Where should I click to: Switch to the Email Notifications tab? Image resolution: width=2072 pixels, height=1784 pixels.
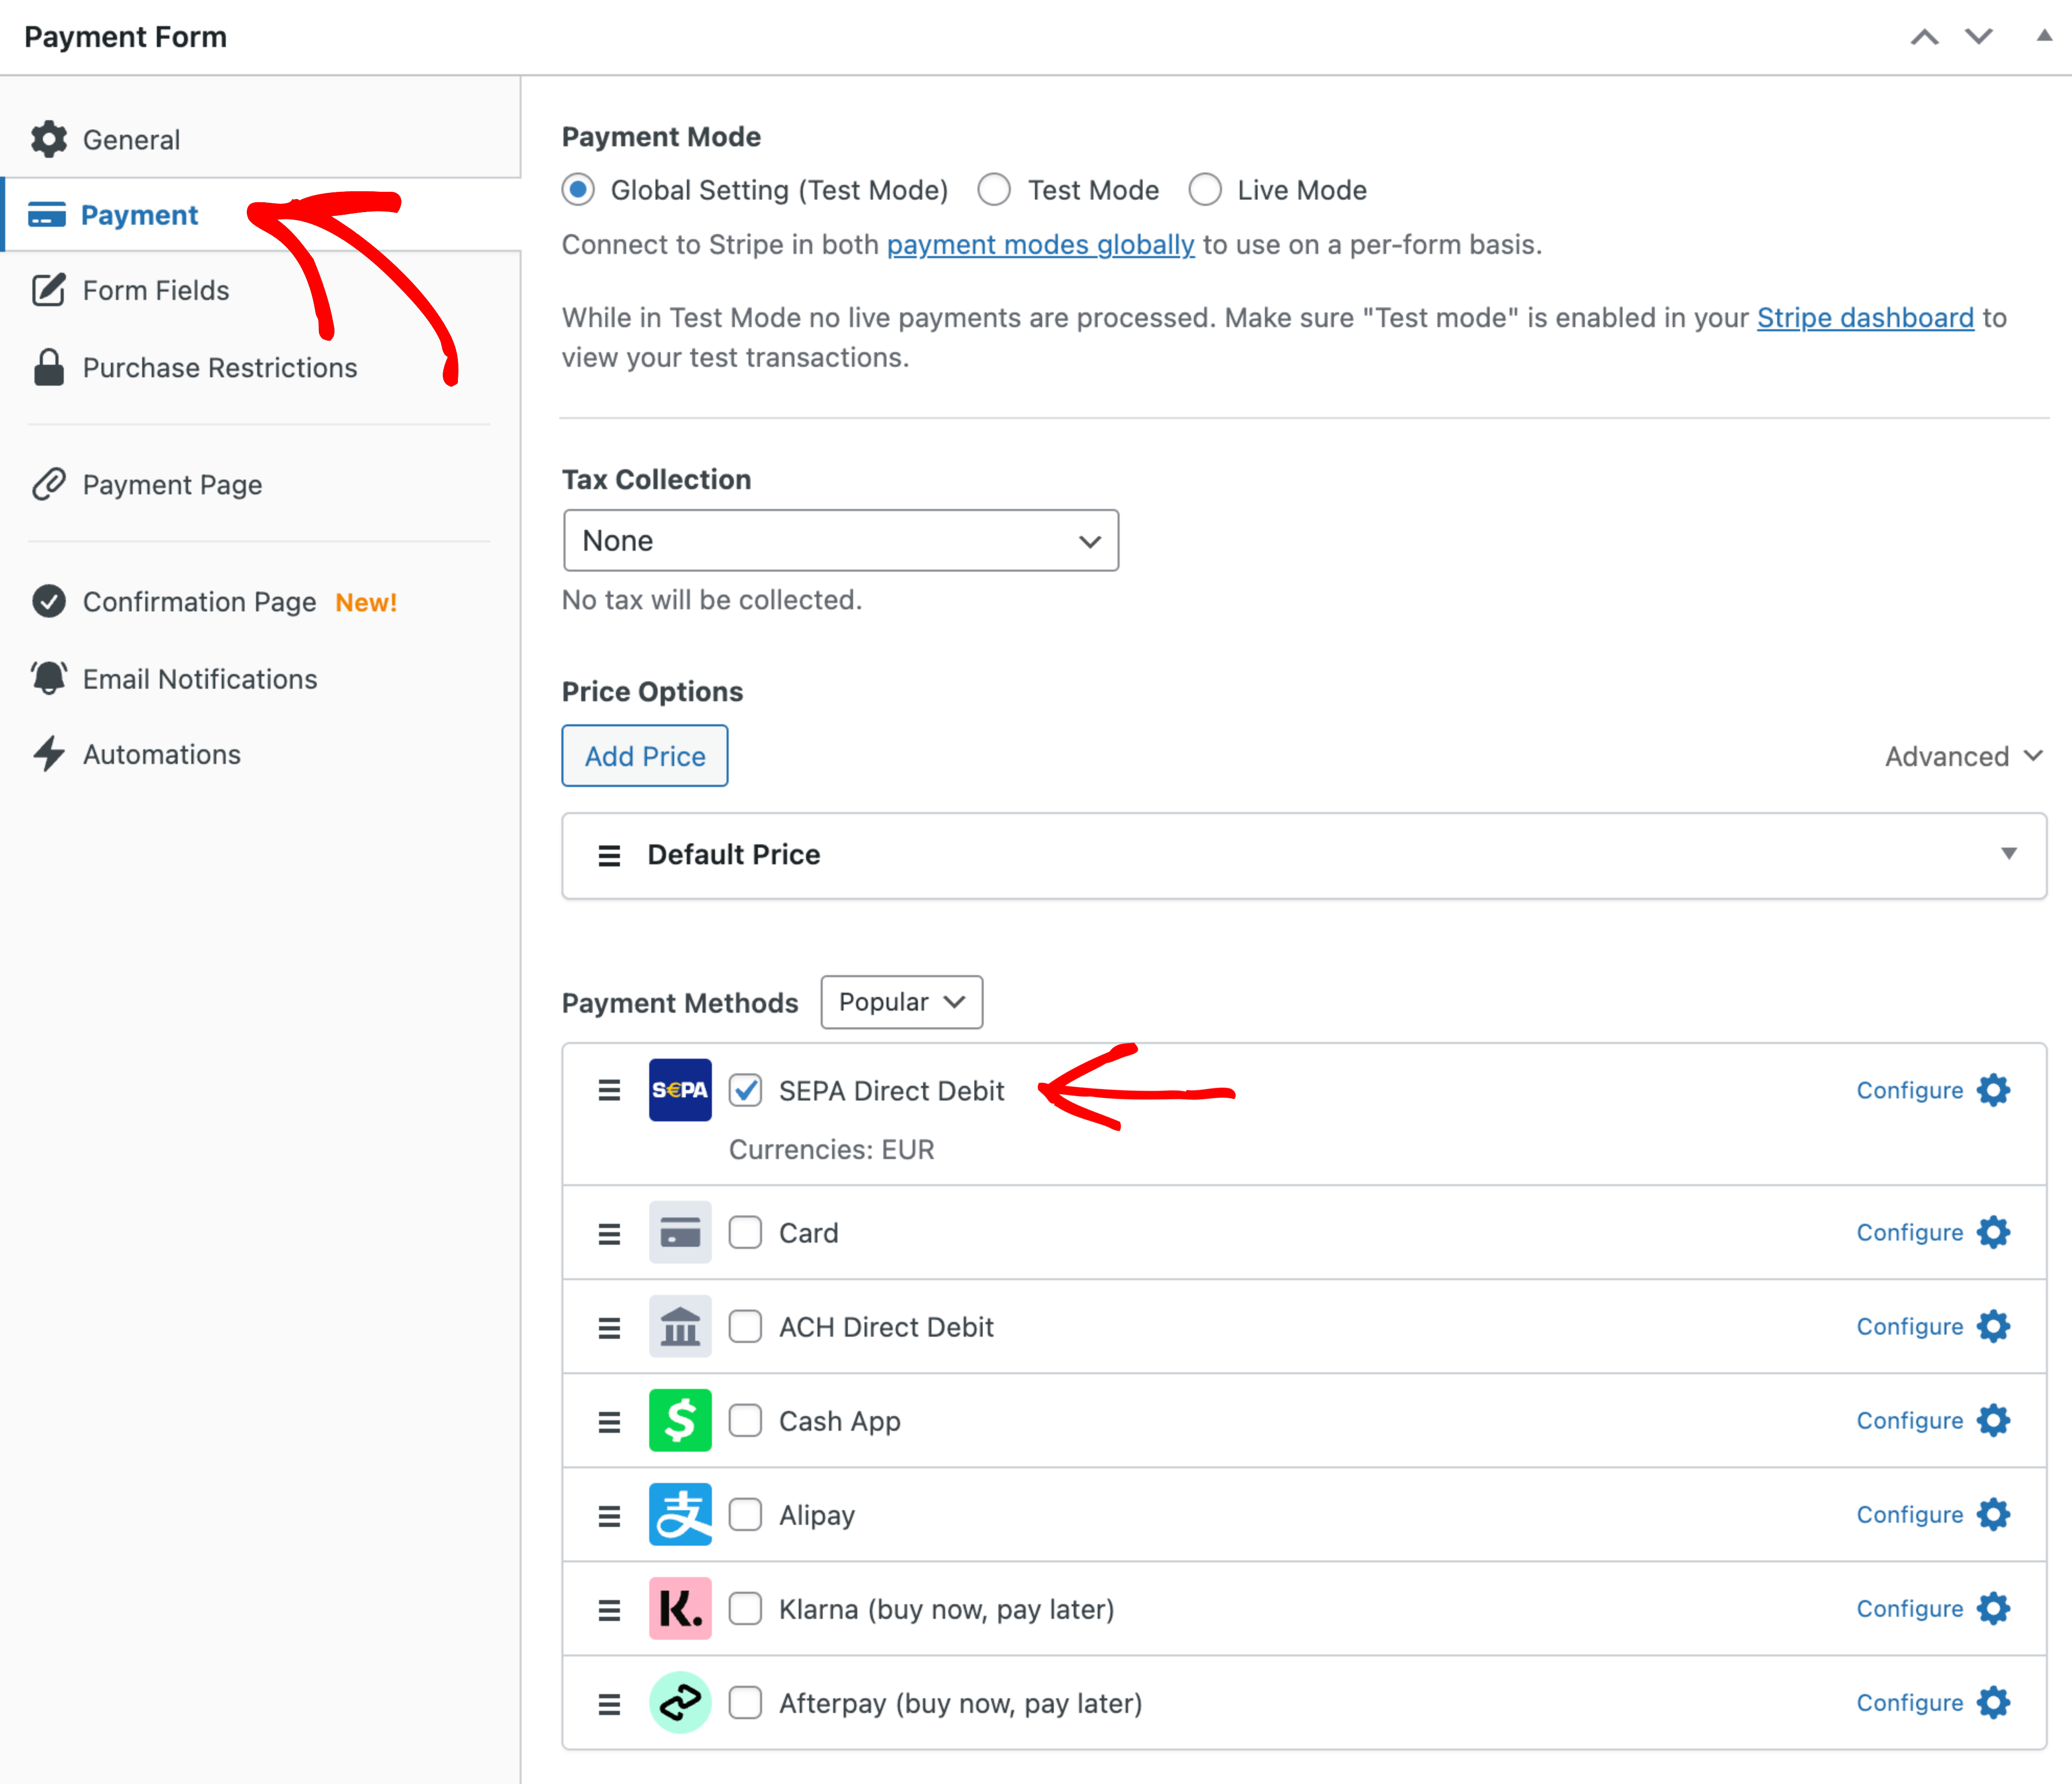[199, 679]
